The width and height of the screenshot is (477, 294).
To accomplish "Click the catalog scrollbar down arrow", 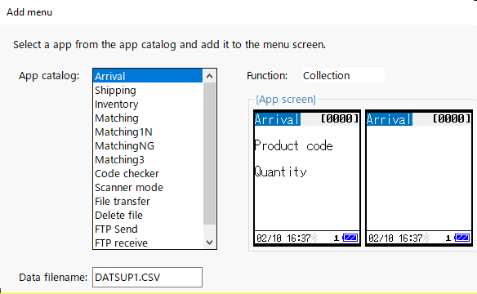I will (x=209, y=243).
